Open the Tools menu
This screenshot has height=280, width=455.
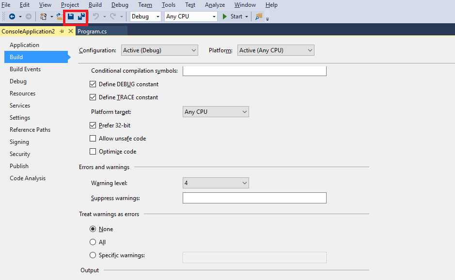[x=169, y=5]
